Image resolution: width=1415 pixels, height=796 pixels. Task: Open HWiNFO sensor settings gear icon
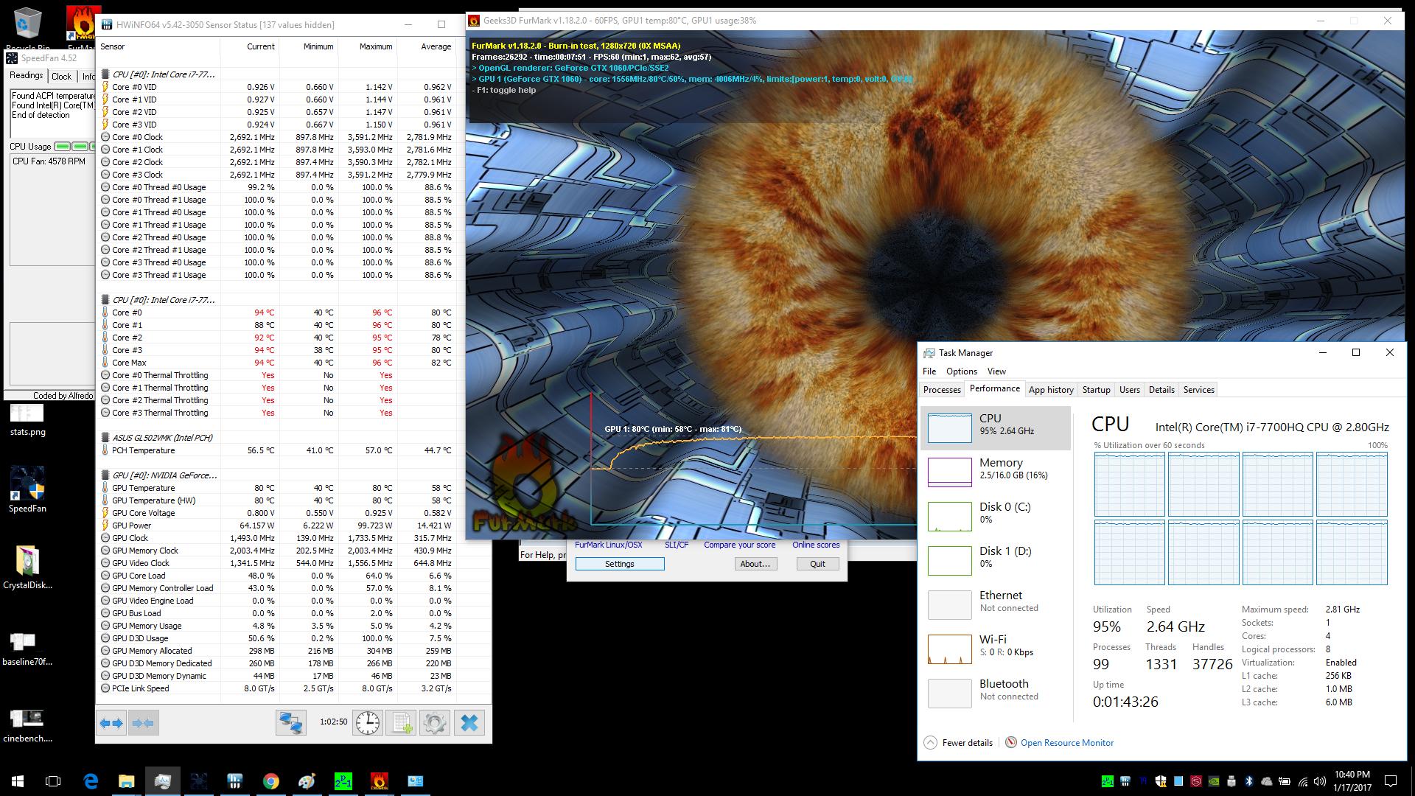click(435, 723)
